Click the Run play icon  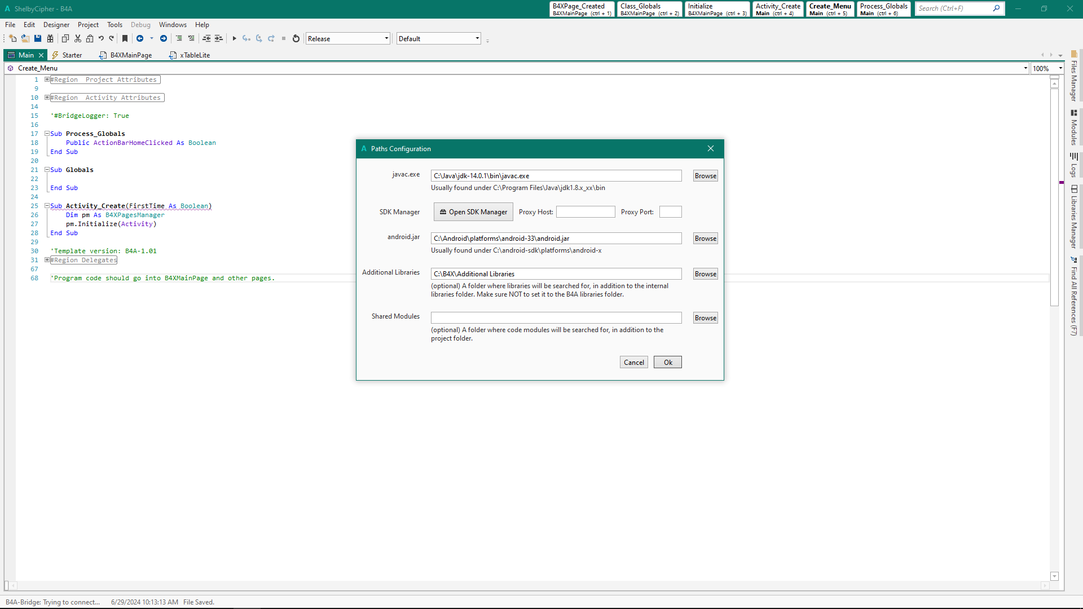pyautogui.click(x=234, y=38)
